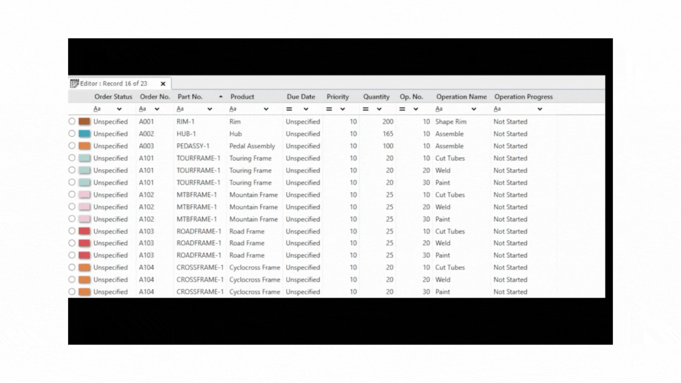Click the table grid icon on the Editor tab

73,83
